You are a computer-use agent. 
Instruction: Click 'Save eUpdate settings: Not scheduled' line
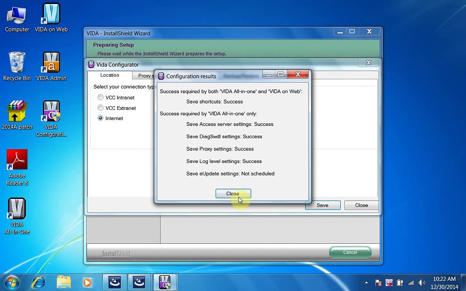pos(230,174)
